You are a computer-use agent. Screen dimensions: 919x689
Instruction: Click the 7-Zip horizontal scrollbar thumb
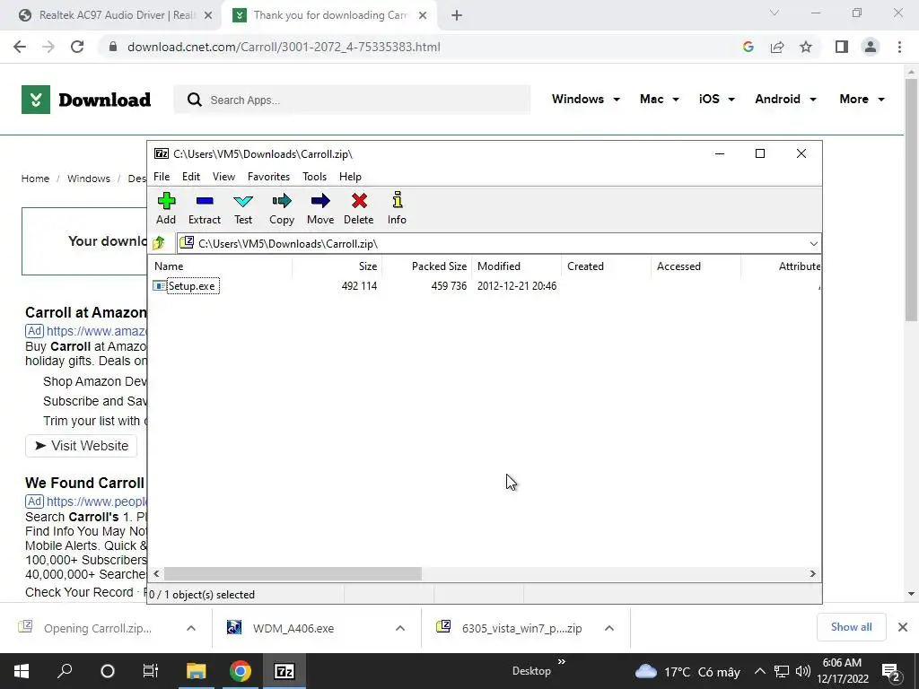pos(293,573)
